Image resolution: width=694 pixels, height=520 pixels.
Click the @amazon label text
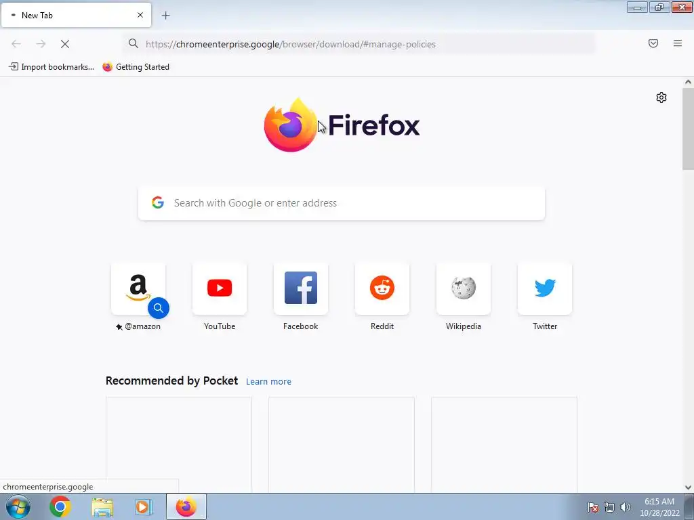(x=142, y=326)
